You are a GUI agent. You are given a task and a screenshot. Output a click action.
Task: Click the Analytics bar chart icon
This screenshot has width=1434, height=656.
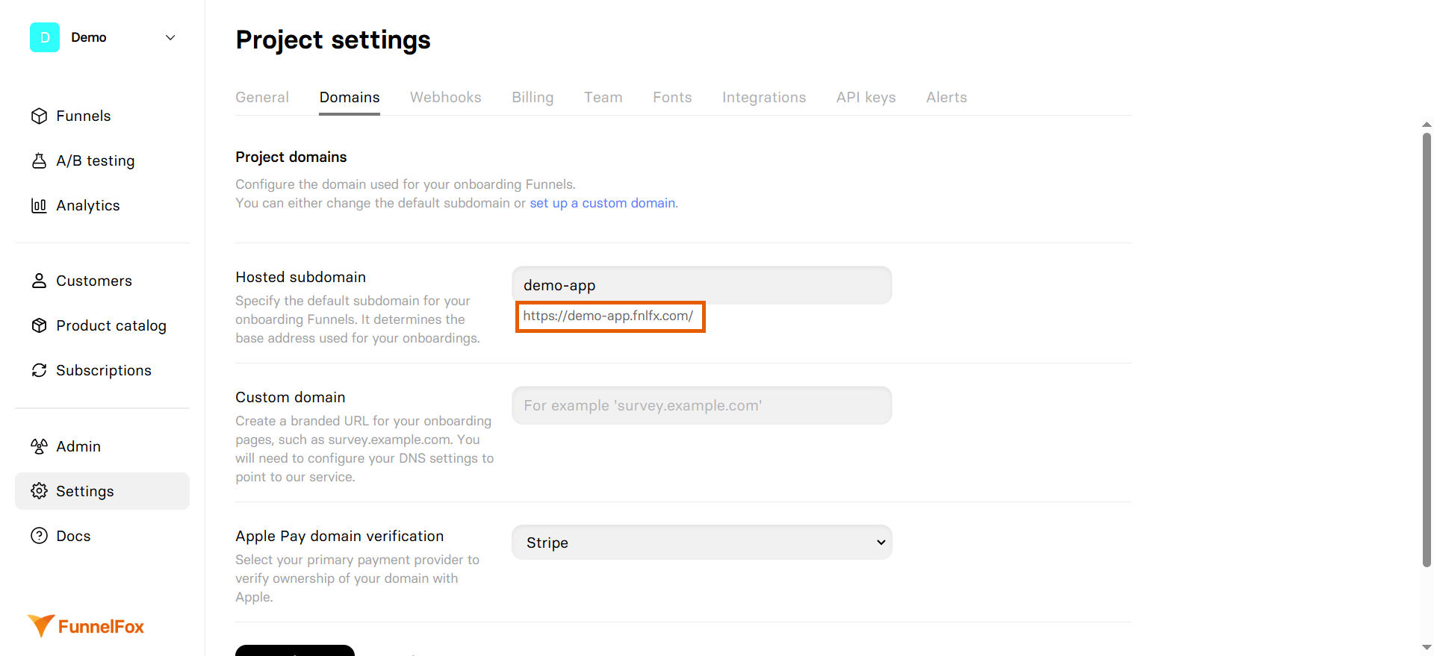(39, 205)
